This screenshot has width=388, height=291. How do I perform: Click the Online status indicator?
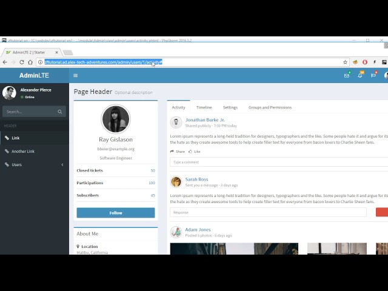click(27, 97)
